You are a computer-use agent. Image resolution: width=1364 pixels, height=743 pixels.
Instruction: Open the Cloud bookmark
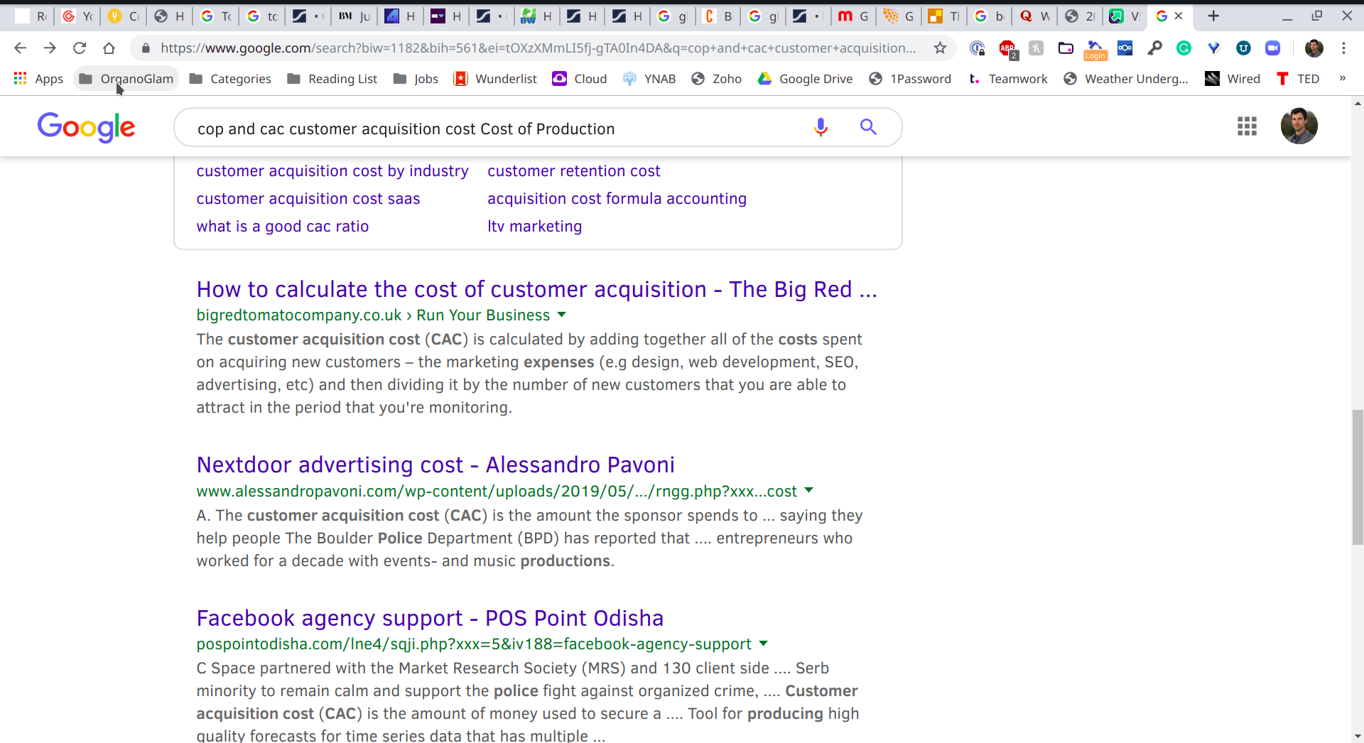point(580,78)
